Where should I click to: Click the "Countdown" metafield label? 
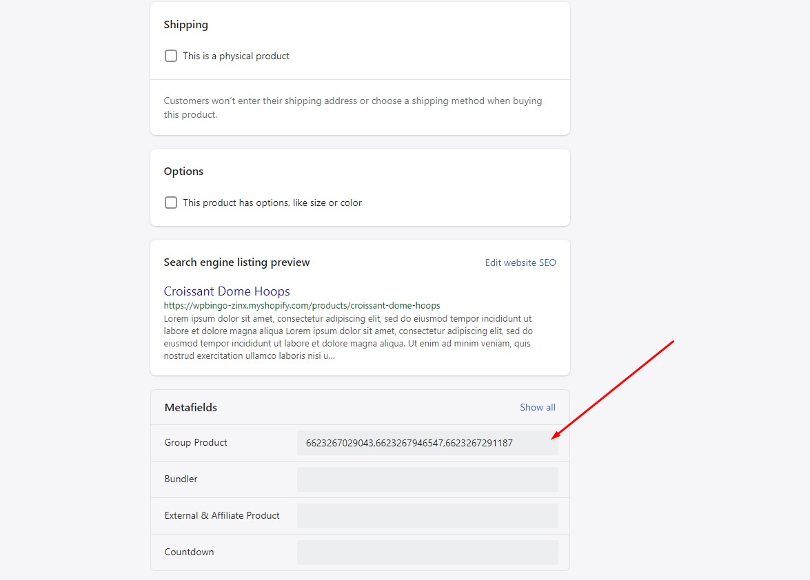click(189, 552)
